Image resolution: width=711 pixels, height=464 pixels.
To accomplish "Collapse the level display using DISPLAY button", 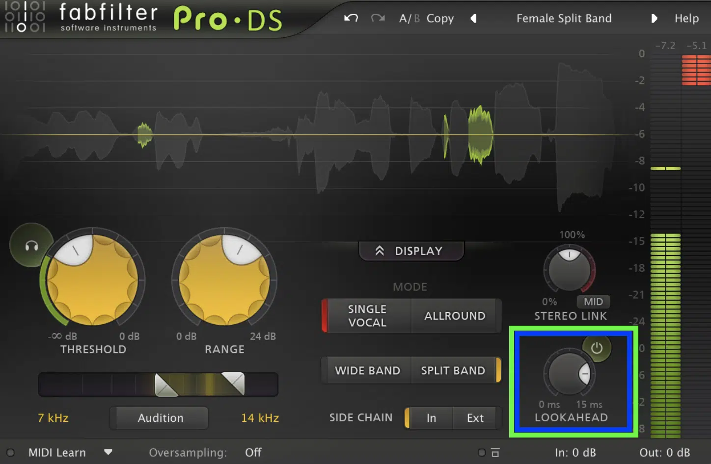I will point(411,251).
